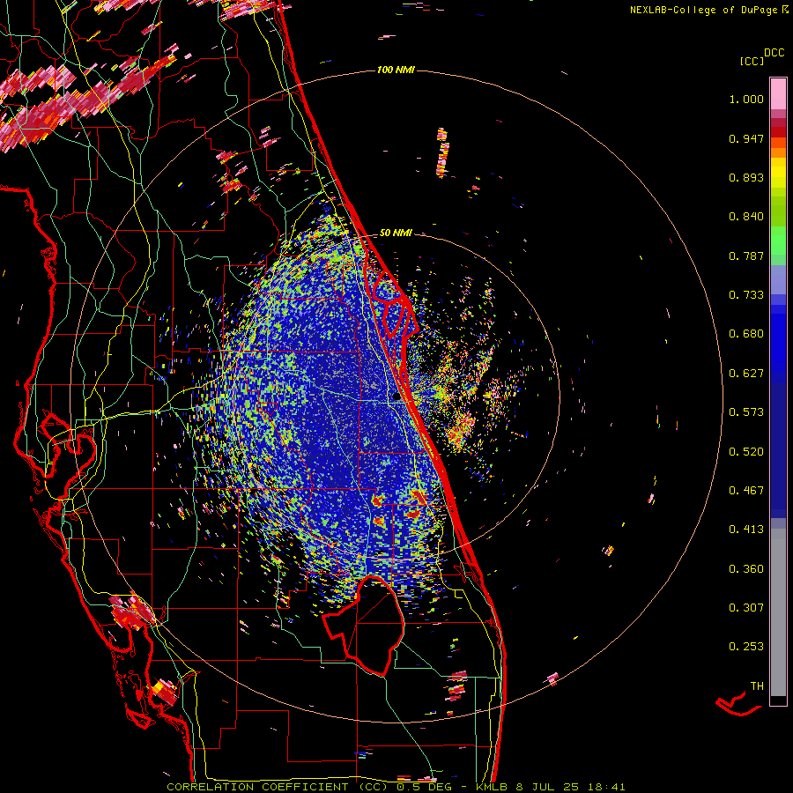793x793 pixels.
Task: Click the 100 NMI range ring label
Action: 396,70
